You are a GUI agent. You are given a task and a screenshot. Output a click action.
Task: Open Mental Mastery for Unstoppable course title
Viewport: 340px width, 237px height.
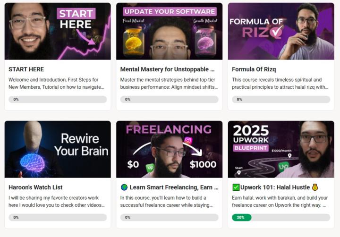pos(167,69)
